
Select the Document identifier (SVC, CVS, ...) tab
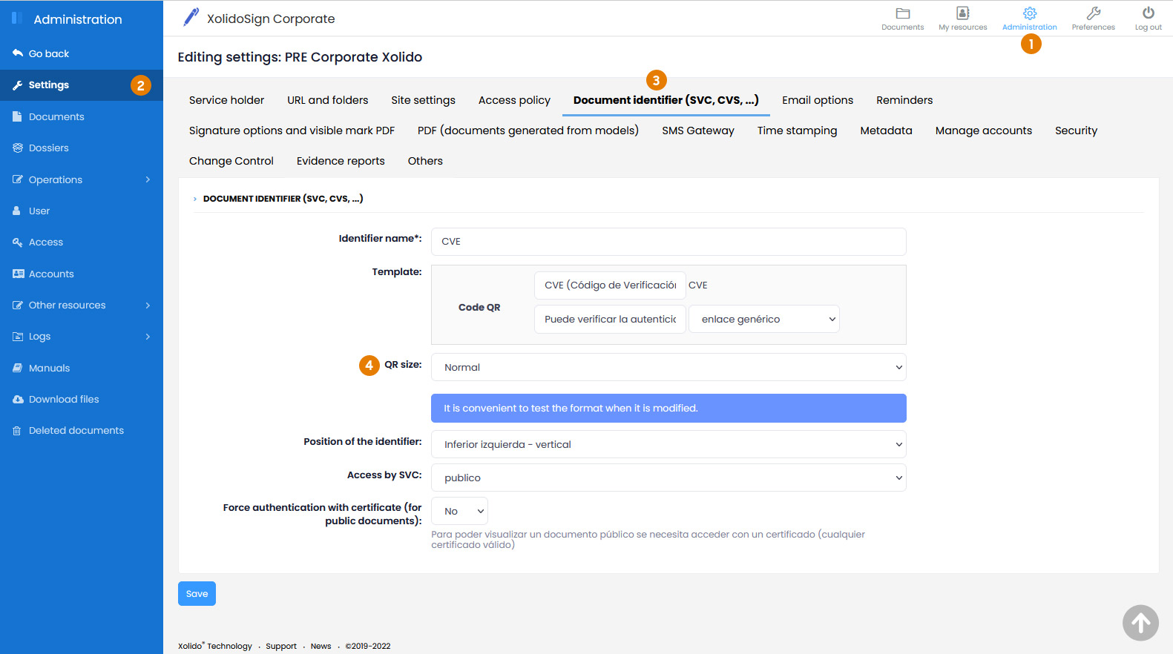(x=666, y=100)
